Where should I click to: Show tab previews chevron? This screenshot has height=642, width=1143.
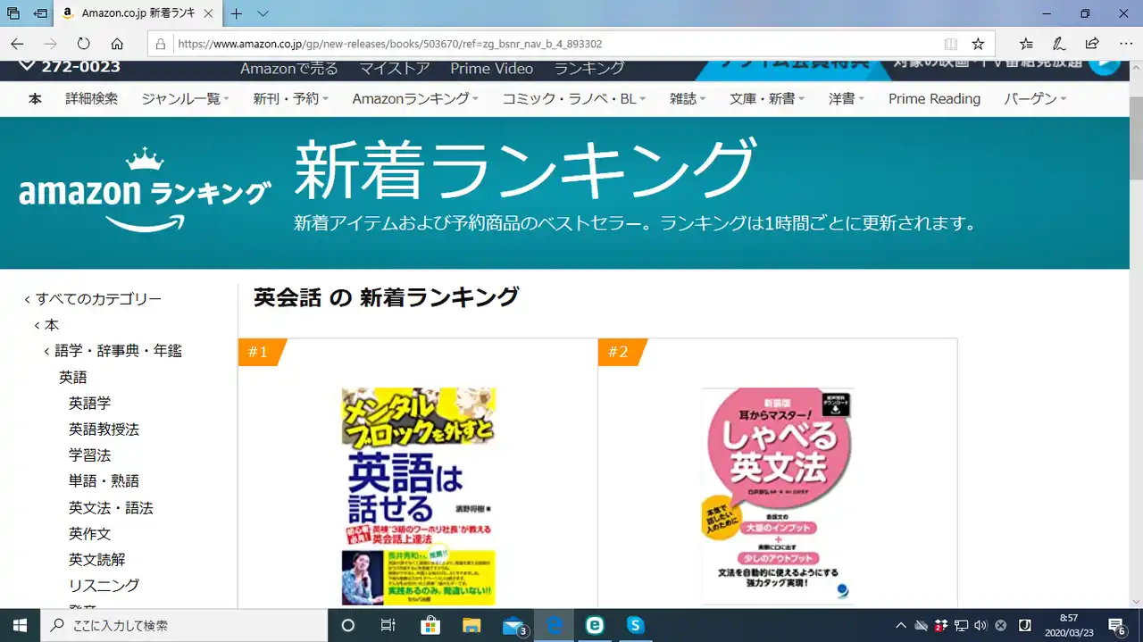pos(263,13)
